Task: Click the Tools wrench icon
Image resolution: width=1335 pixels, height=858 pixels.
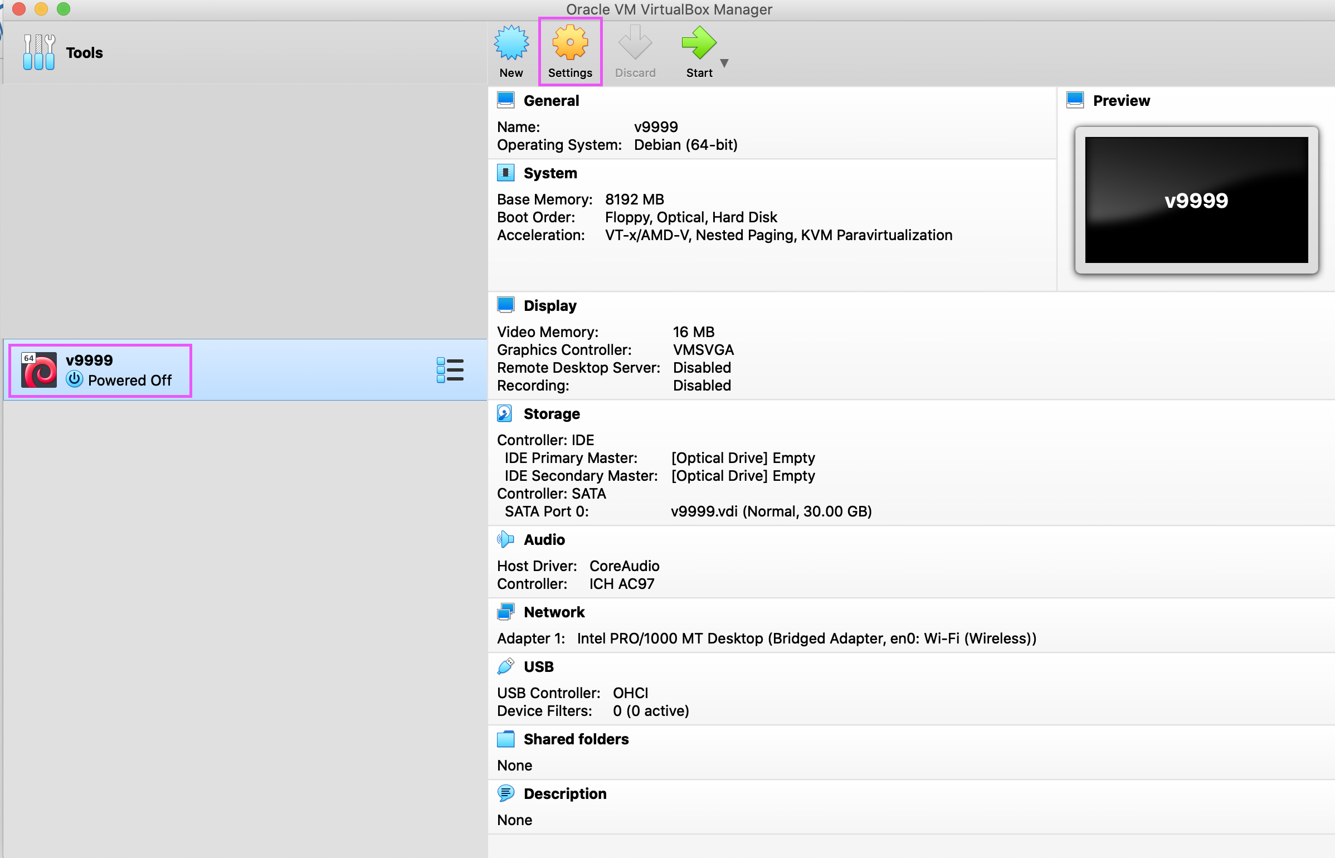Action: [x=39, y=52]
